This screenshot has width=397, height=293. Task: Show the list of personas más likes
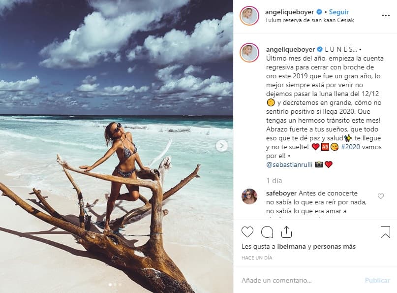pyautogui.click(x=335, y=247)
